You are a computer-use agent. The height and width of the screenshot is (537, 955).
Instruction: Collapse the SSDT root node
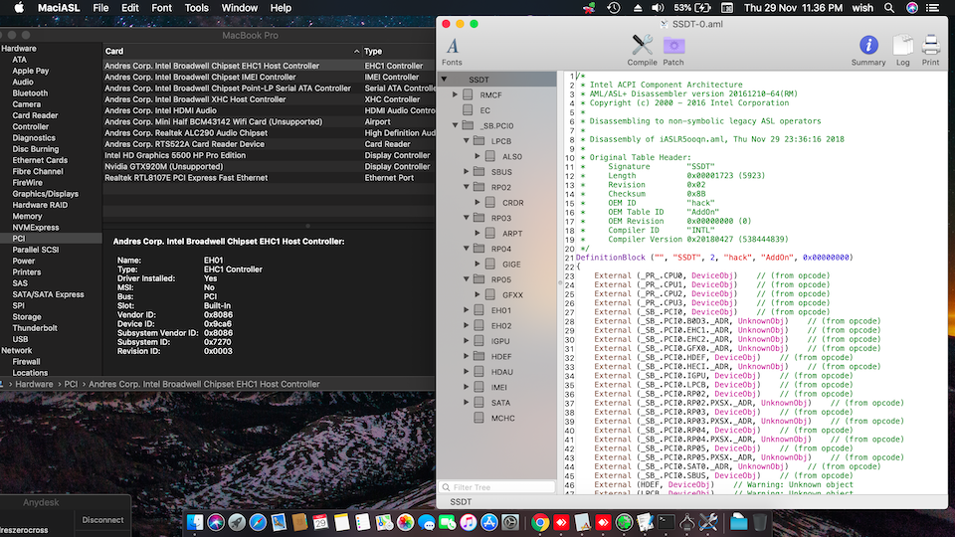(444, 80)
